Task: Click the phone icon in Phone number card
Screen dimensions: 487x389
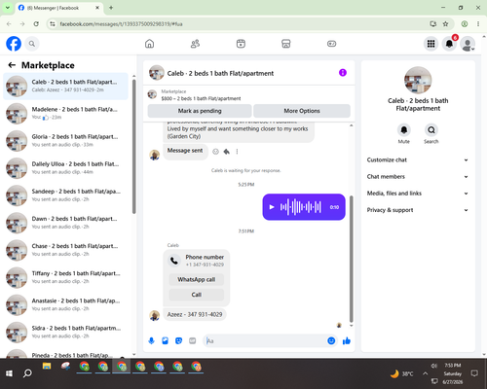Action: click(x=174, y=261)
